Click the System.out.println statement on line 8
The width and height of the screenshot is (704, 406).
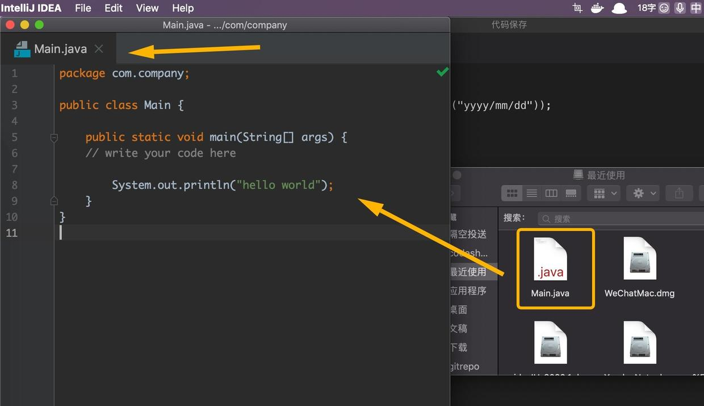(x=223, y=185)
